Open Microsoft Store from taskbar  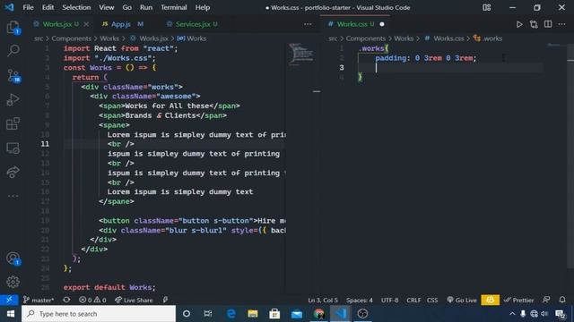274,314
